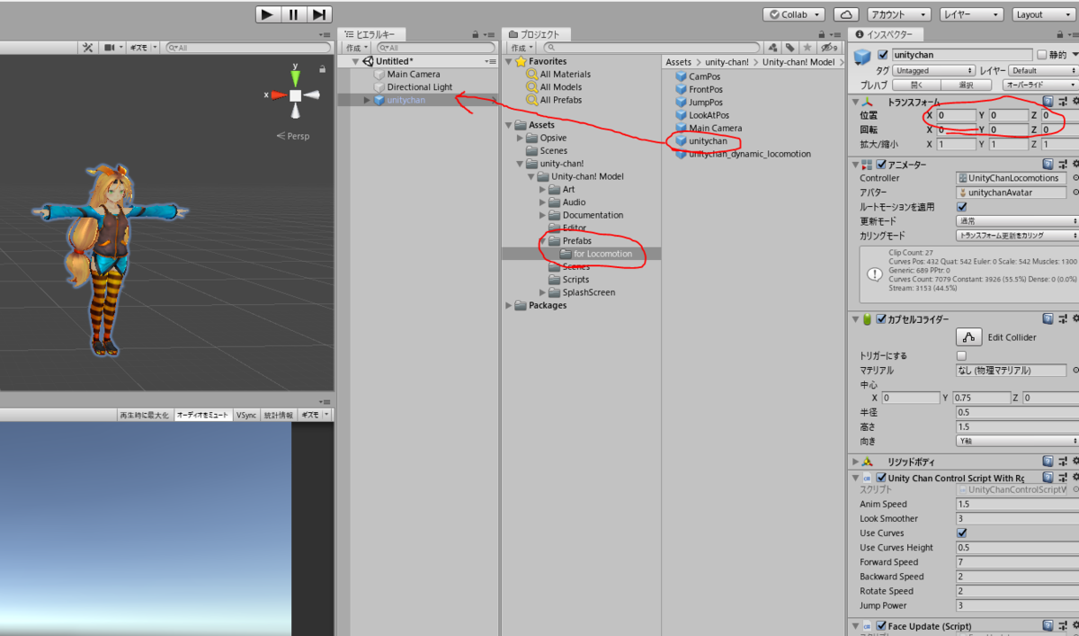Toggle オーディオをミュート in Game view

pyautogui.click(x=202, y=416)
